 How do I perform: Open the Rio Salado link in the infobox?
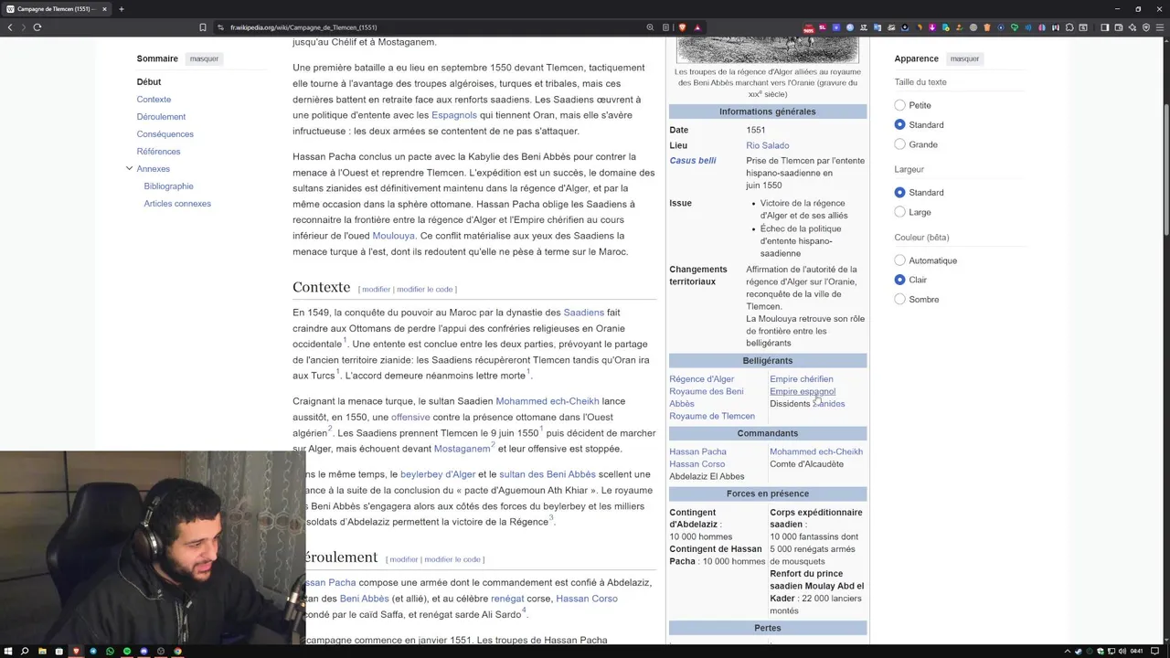768,145
